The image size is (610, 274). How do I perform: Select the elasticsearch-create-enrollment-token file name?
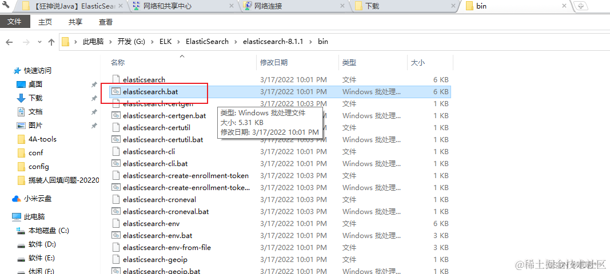pyautogui.click(x=186, y=176)
